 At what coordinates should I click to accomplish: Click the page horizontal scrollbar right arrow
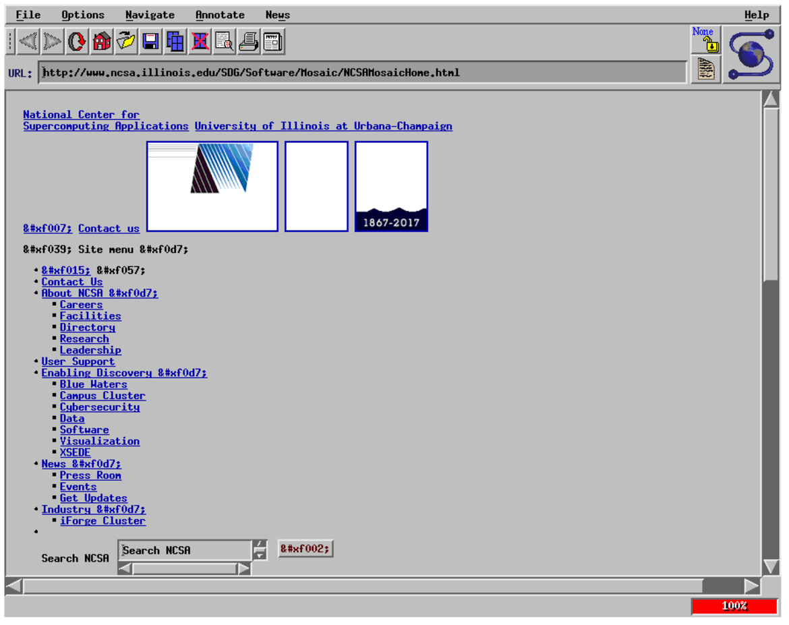point(752,587)
